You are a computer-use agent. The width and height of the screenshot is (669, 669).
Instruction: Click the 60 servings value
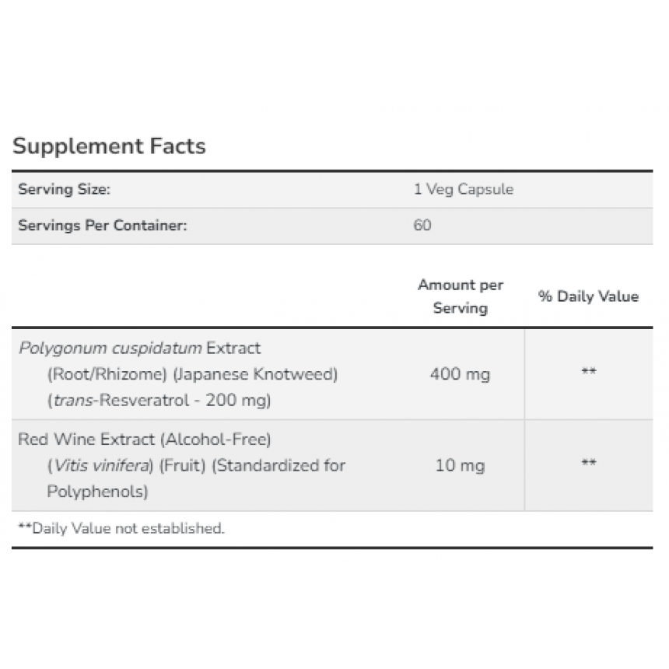tap(422, 225)
